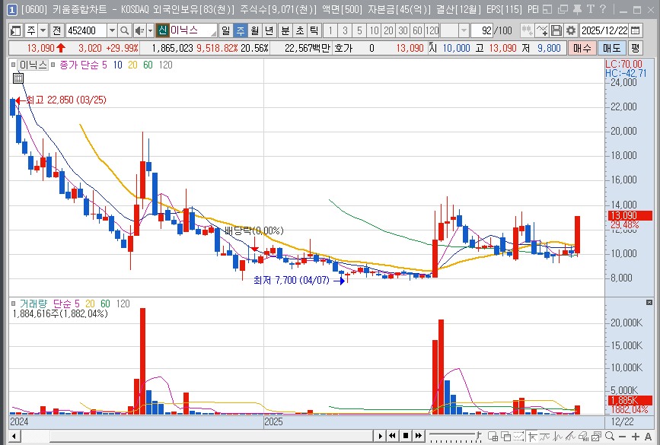Click the A text auto-scale icon
This screenshot has height=445, width=660.
coord(649,436)
